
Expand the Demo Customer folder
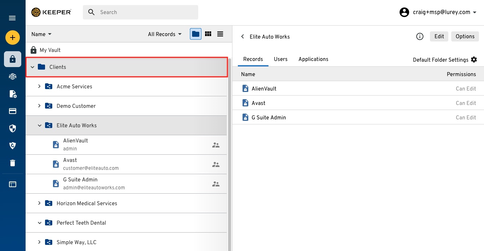(40, 106)
